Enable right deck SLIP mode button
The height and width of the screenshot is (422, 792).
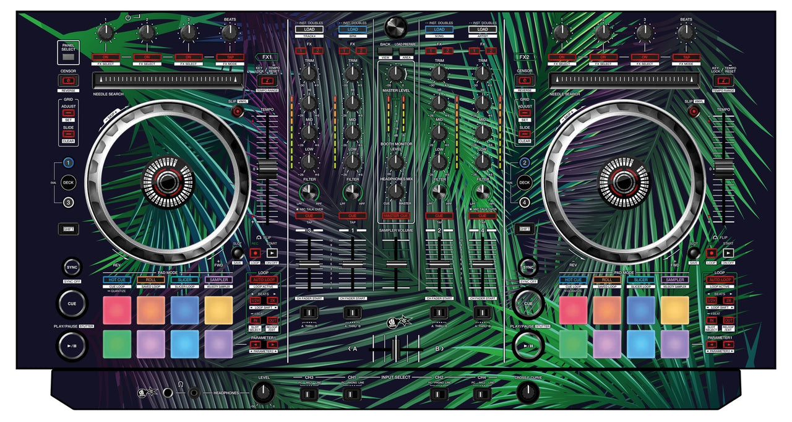click(694, 111)
